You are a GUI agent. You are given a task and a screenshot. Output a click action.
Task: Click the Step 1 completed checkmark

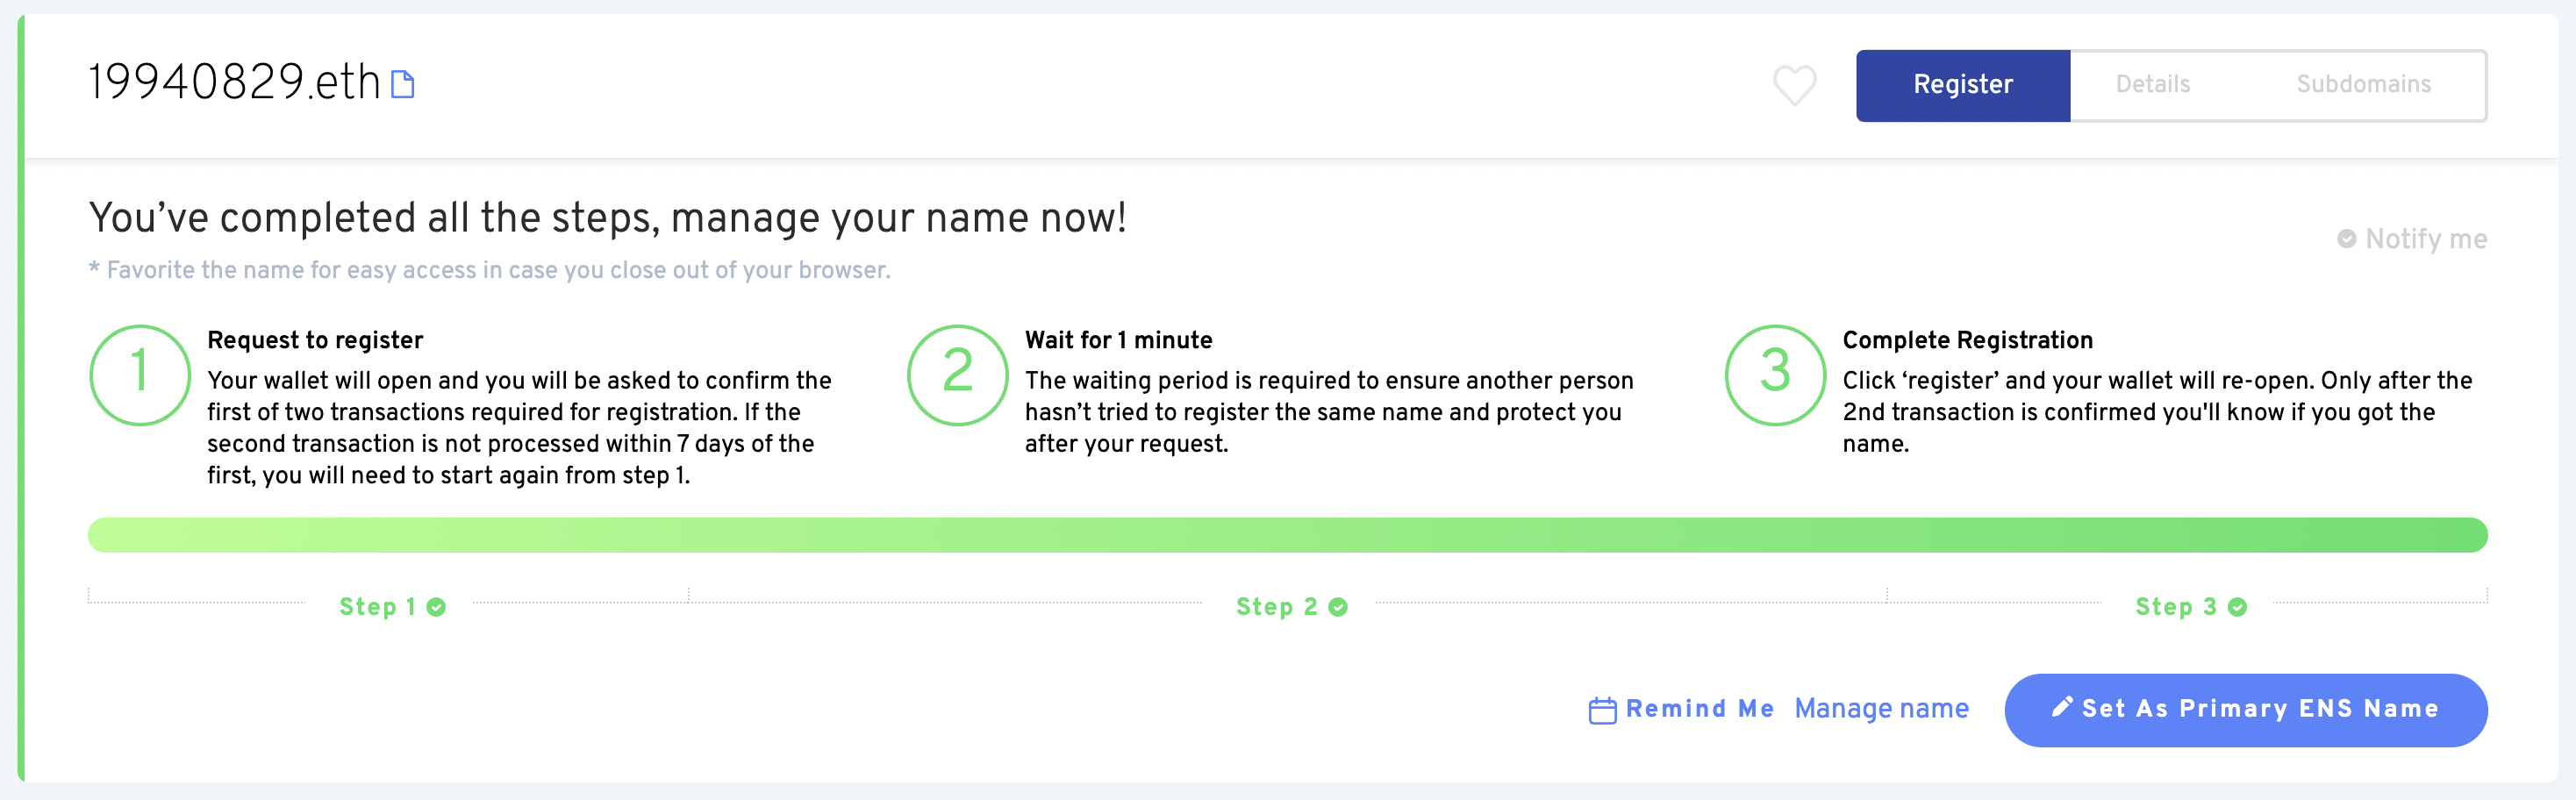(x=436, y=607)
